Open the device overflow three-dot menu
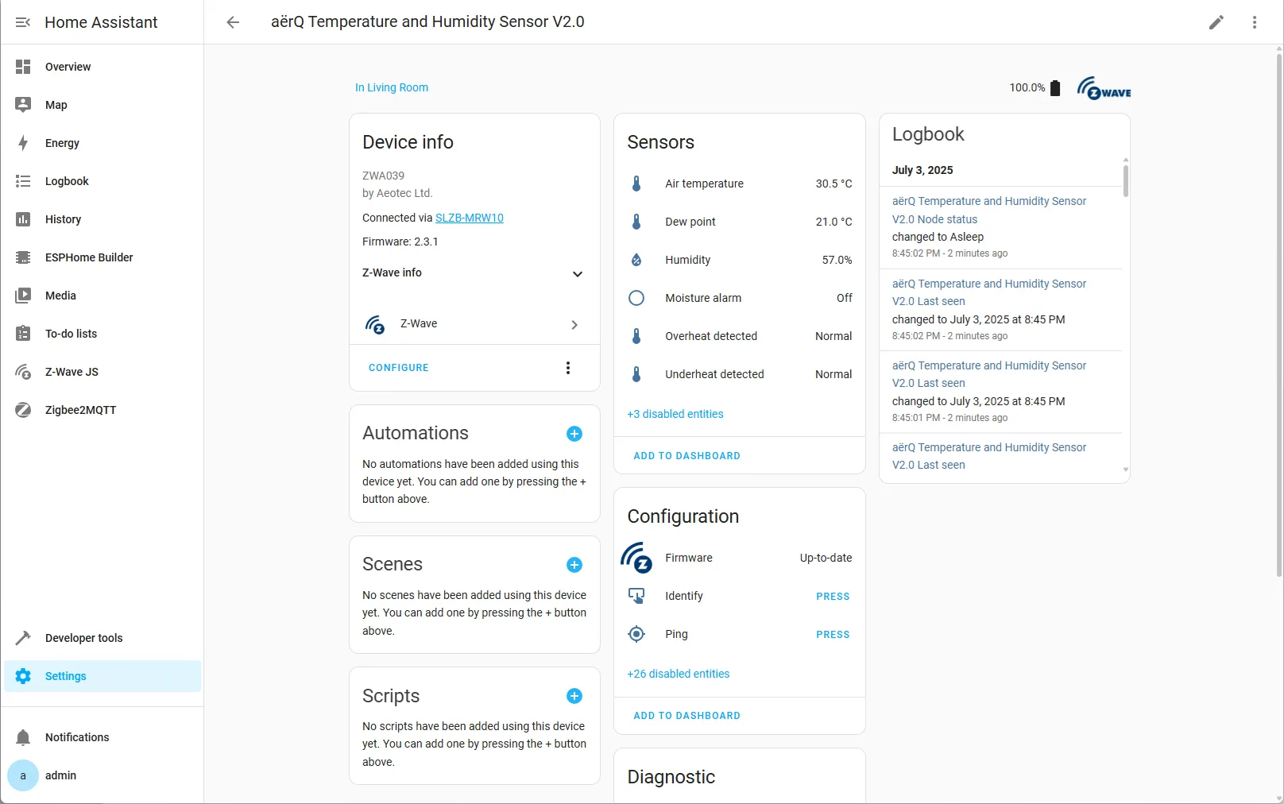The width and height of the screenshot is (1284, 804). click(x=1254, y=22)
